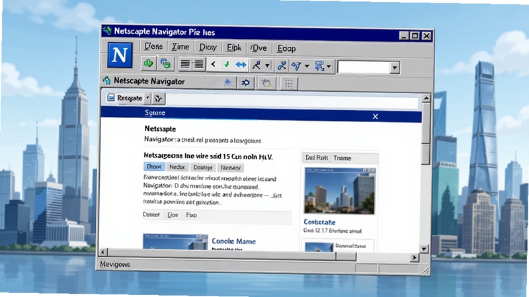The image size is (529, 297).
Task: Open small thumbnail beside Dioneral base text
Action: (319, 247)
